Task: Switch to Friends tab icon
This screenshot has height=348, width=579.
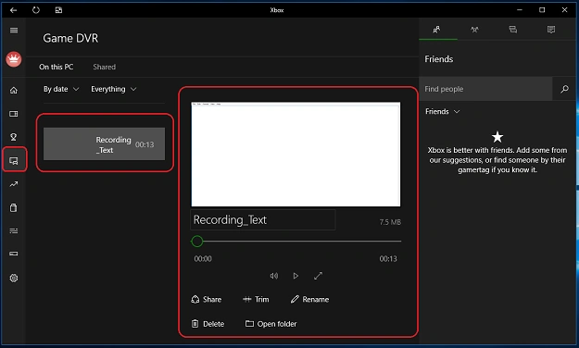Action: [437, 30]
